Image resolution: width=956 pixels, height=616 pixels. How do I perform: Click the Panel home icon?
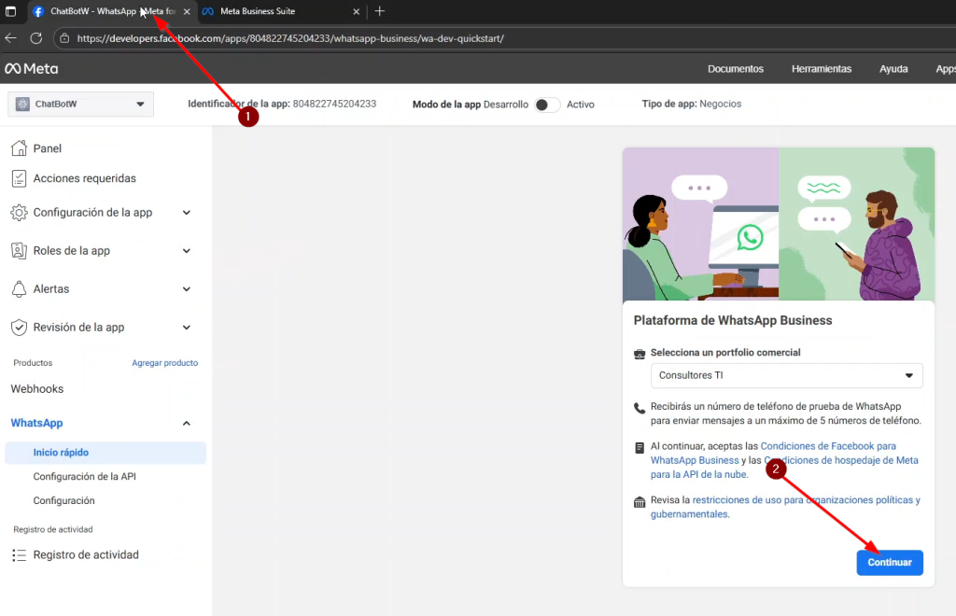pos(19,148)
